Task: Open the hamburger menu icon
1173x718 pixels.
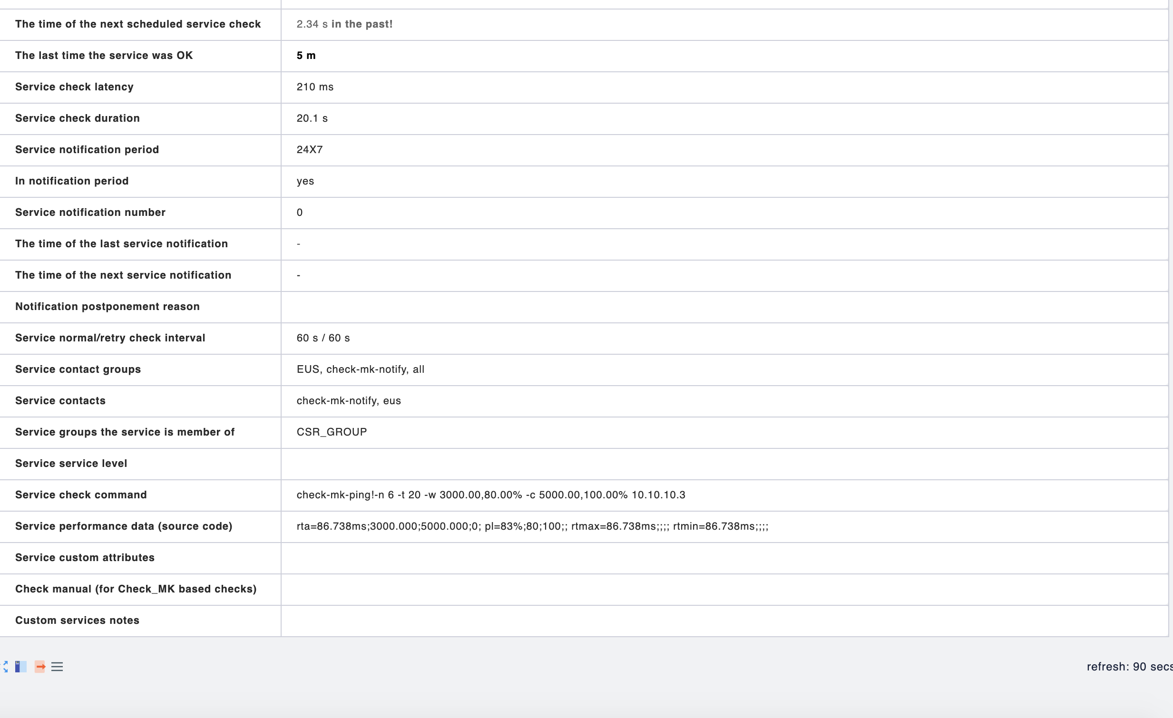Action: coord(57,667)
